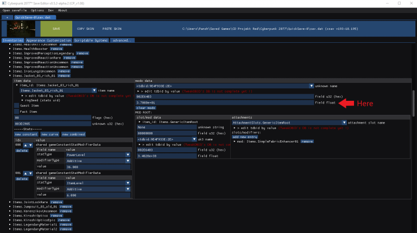Remove mod Items.SimpleFabricEnhancer01
The image size is (417, 233).
(x=307, y=141)
